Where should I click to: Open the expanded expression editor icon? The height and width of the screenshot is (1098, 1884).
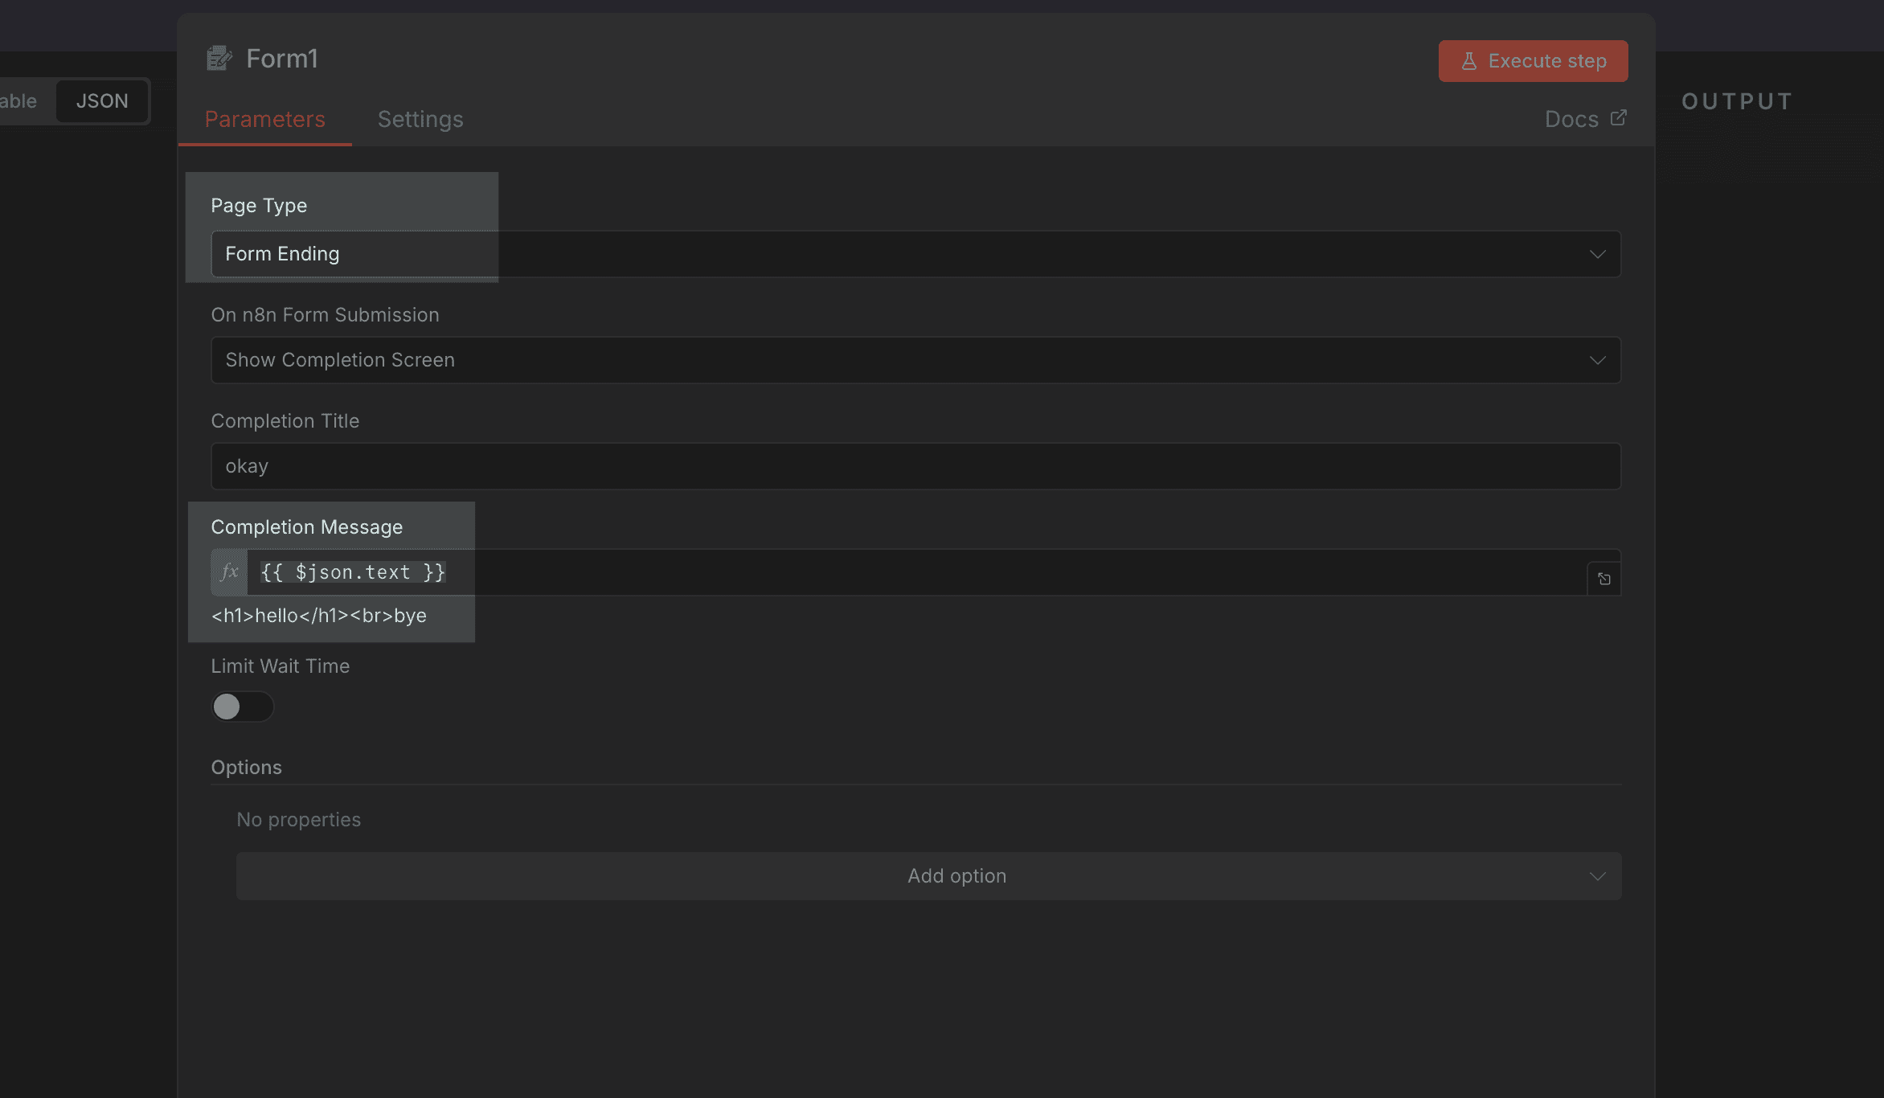[x=1603, y=577]
